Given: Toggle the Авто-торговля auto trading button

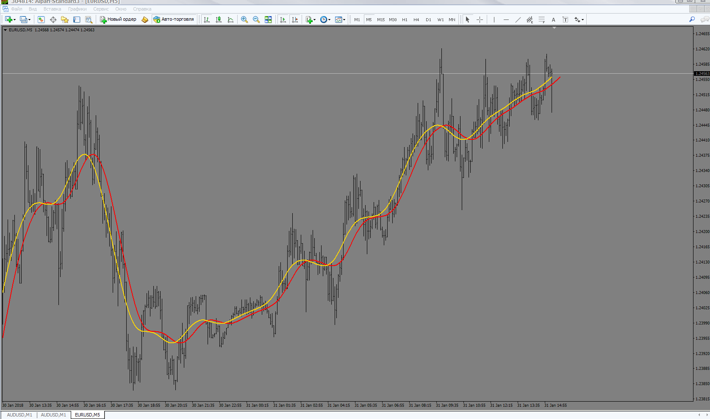Looking at the screenshot, I should [x=174, y=19].
